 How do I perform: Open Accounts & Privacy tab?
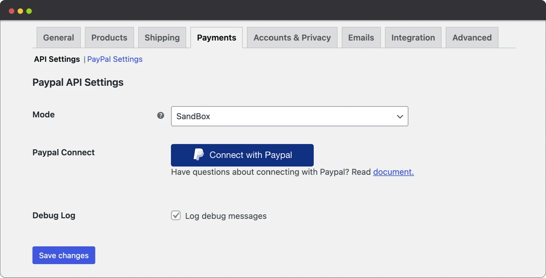tap(292, 38)
